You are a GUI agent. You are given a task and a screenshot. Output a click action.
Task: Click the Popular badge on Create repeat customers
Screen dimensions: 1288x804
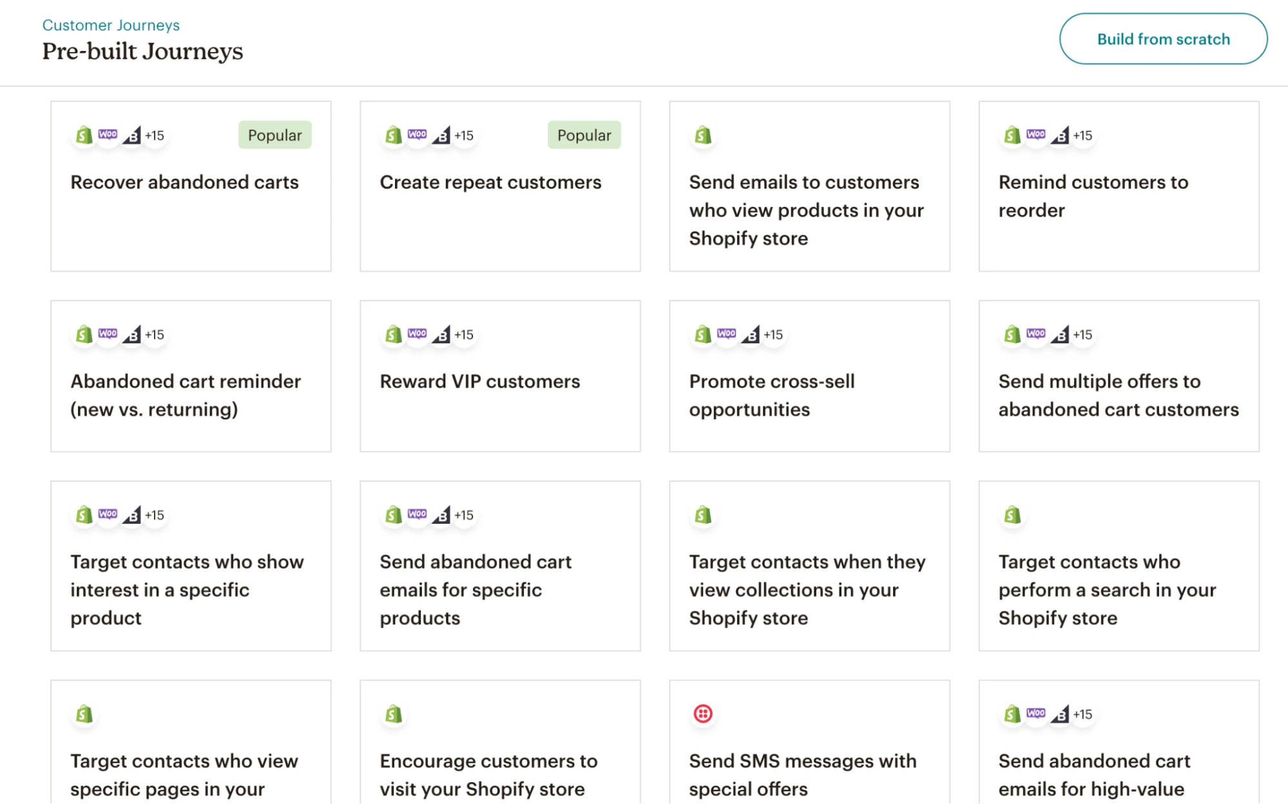coord(584,134)
